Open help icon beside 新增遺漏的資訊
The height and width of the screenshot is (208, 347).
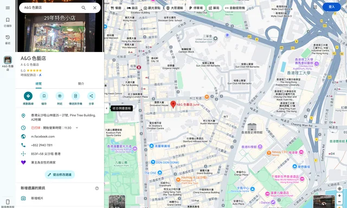click(x=97, y=188)
